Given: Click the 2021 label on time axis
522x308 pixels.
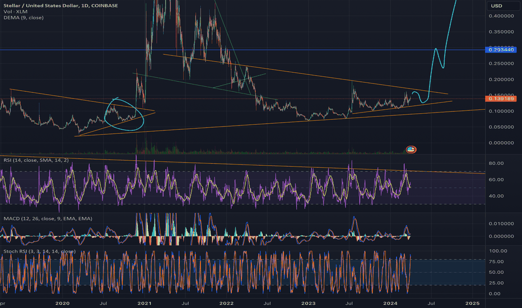Looking at the screenshot, I should click(144, 303).
